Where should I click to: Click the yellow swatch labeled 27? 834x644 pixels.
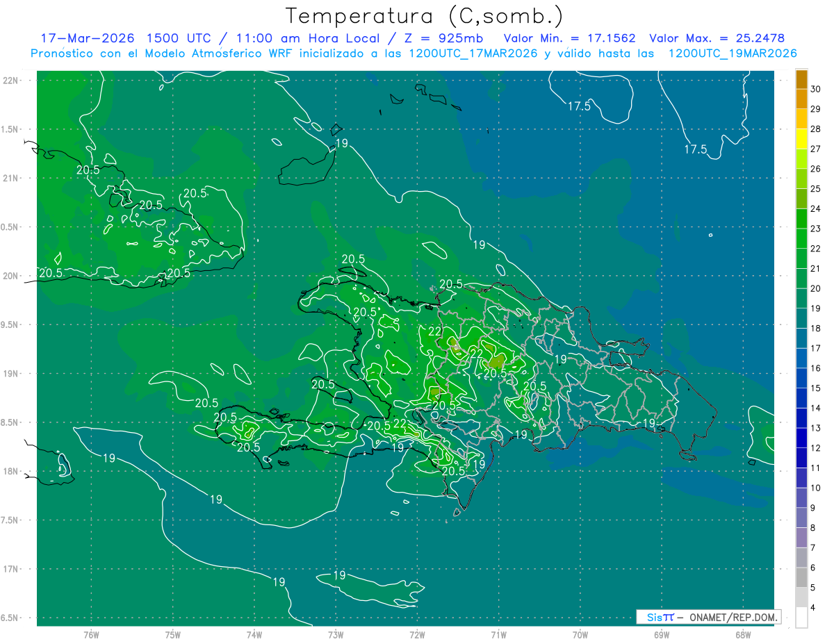coord(801,139)
